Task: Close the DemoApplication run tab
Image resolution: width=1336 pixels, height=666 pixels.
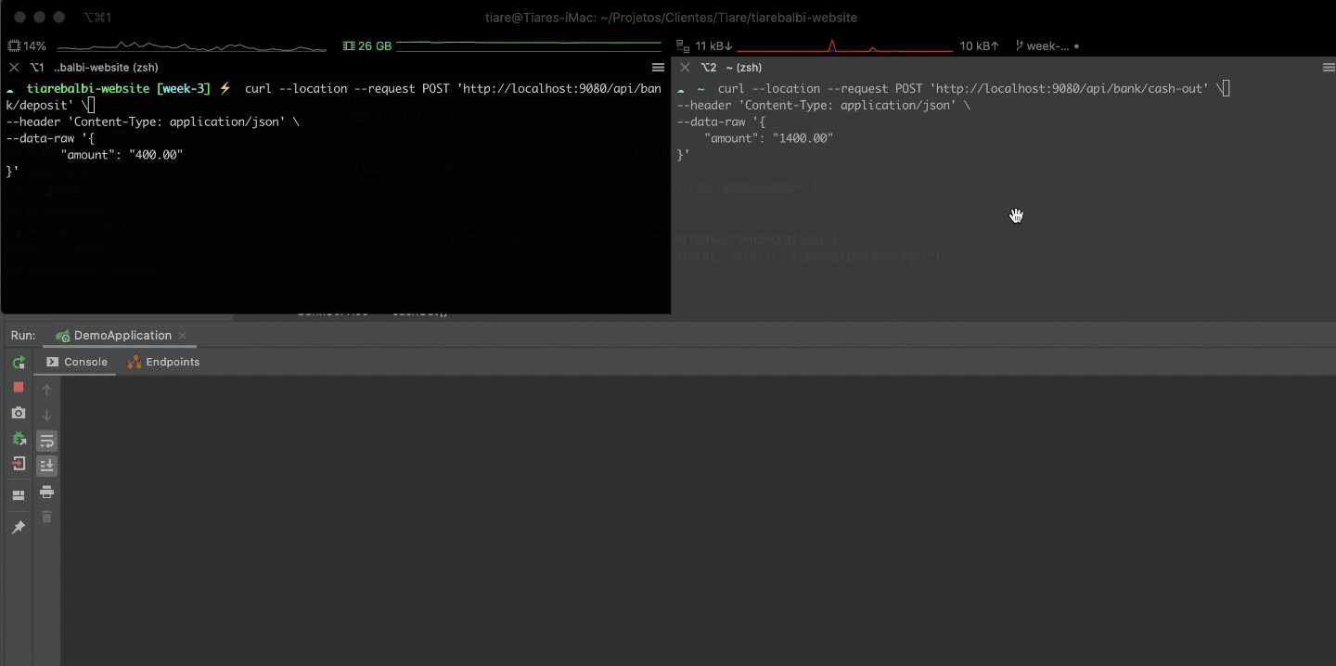Action: point(183,335)
